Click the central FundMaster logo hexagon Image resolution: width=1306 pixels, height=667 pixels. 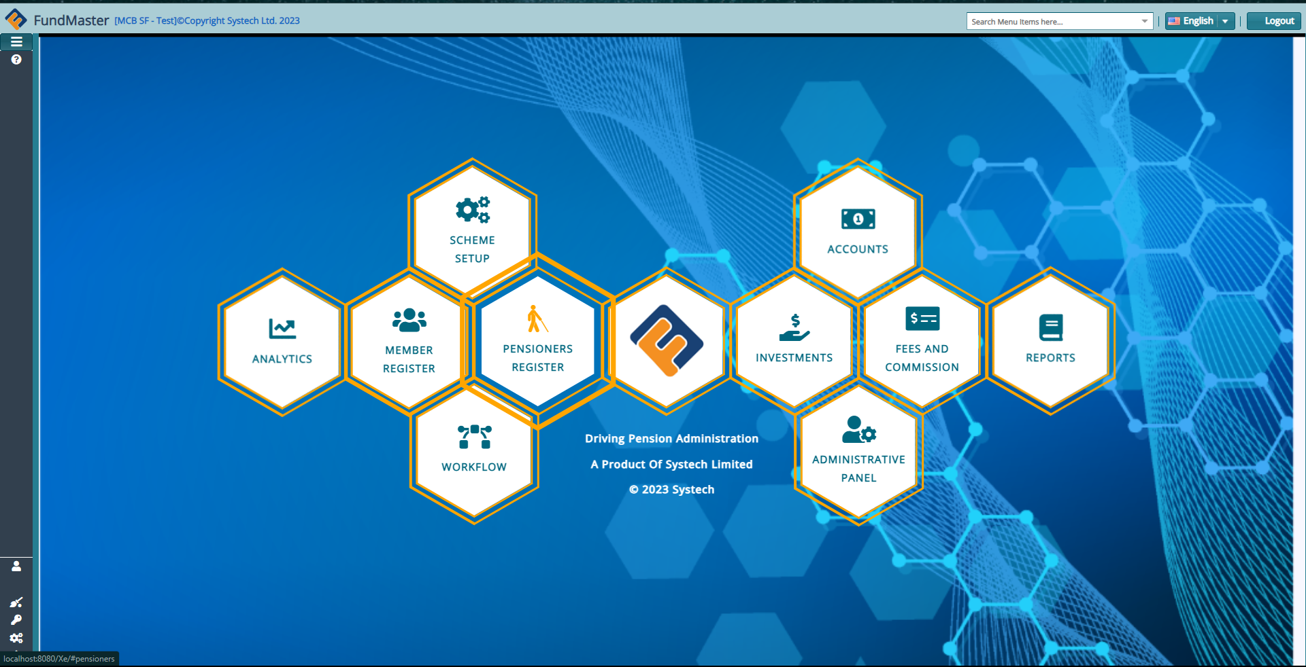click(667, 341)
